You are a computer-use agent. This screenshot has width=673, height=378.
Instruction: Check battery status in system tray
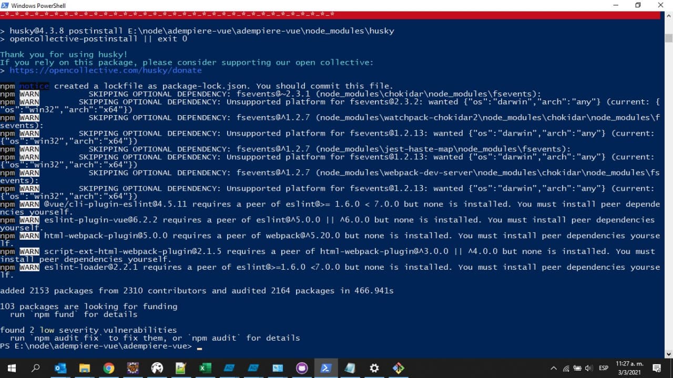click(577, 368)
